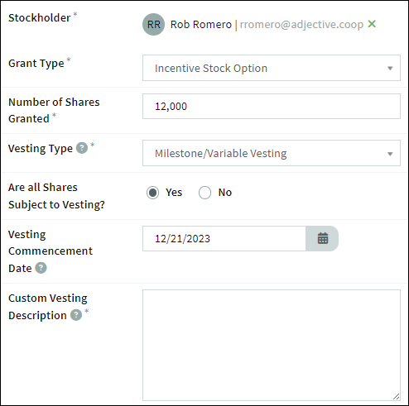This screenshot has height=406, width=409.
Task: Click the textarea corner grip handle
Action: [396, 397]
